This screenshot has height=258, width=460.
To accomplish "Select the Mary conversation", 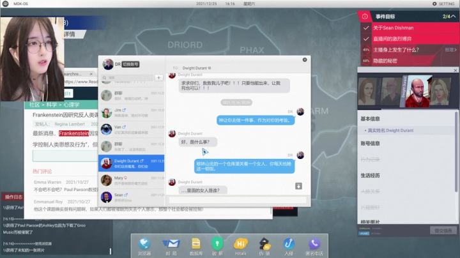I will (132, 180).
